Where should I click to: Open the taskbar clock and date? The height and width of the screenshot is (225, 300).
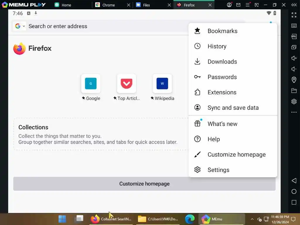[280, 219]
